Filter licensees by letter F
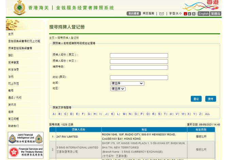This screenshot has width=245, height=160. [83, 114]
